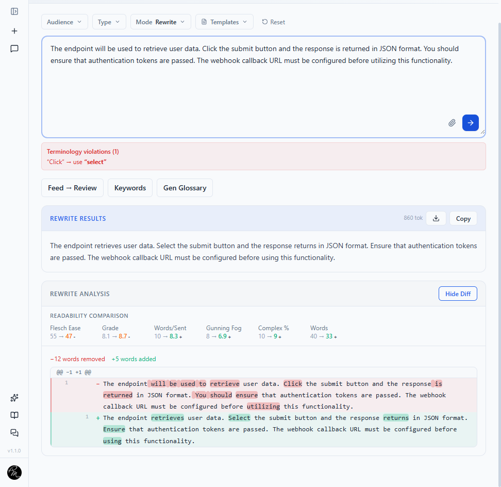
Task: Click the Keywords button
Action: point(130,188)
